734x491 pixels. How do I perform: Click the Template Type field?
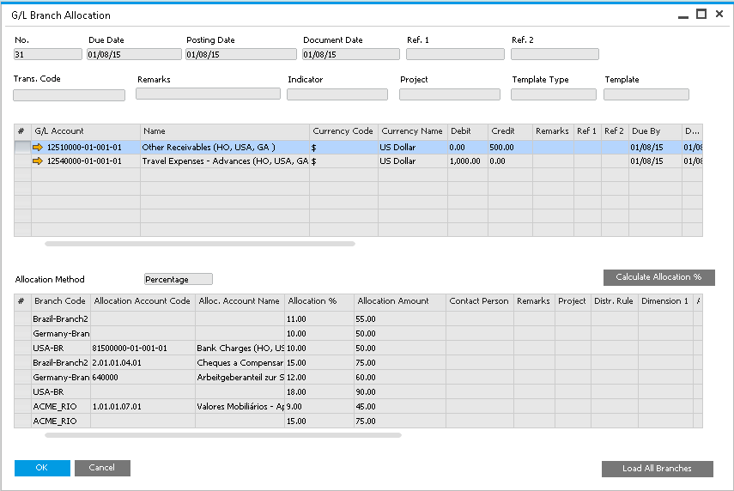coord(554,94)
